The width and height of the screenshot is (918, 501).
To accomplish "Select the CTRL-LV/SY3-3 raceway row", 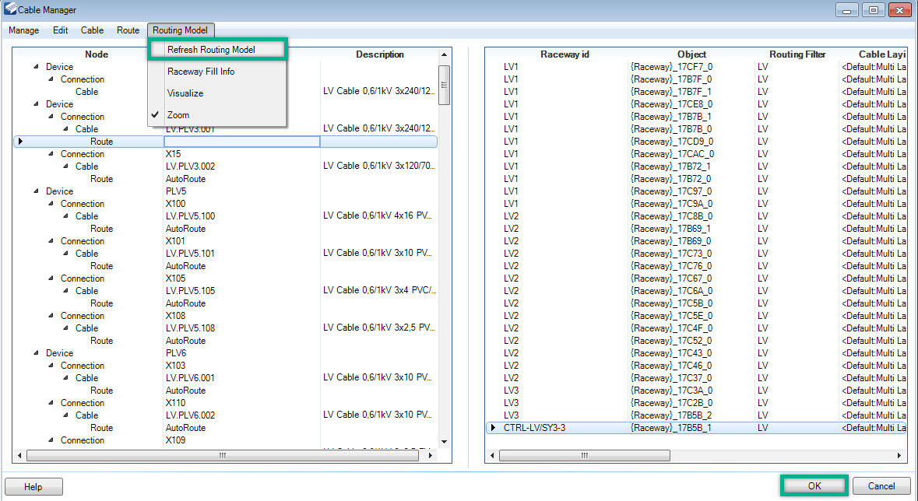I will tap(697, 428).
